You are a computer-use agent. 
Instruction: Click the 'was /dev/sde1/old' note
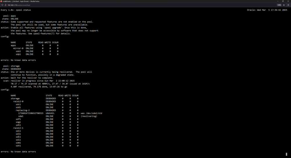coord(91,113)
